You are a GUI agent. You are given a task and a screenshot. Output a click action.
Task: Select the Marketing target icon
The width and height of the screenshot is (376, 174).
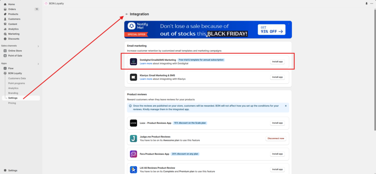5,34
